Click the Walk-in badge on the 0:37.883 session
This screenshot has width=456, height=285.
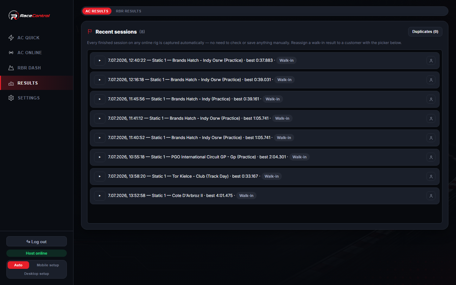[x=286, y=60]
